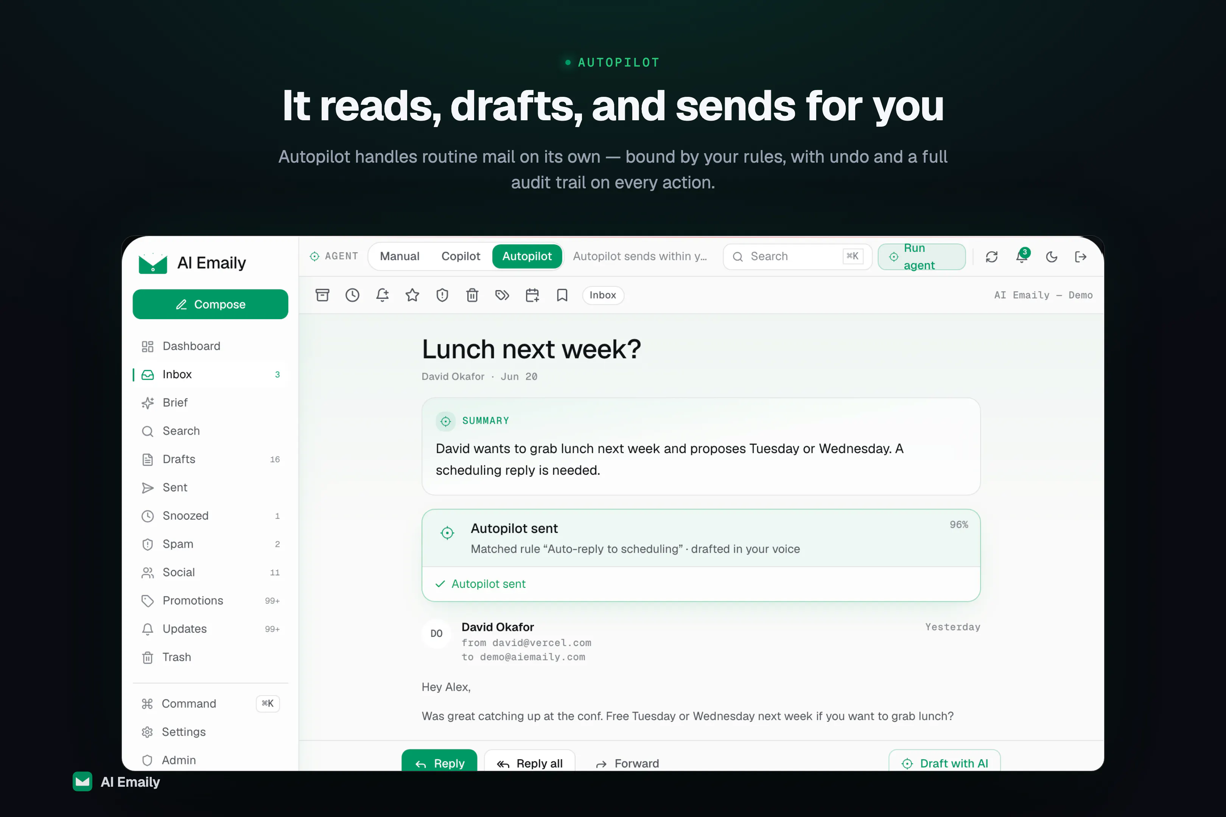Click the Search input field in top bar

(x=797, y=256)
